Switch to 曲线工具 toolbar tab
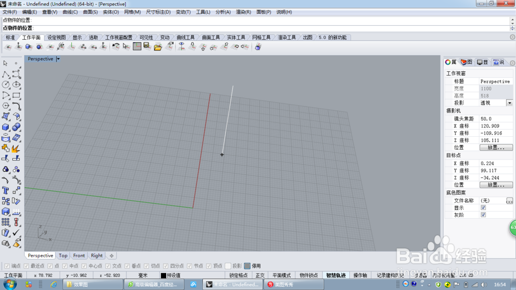The image size is (516, 290). [186, 38]
